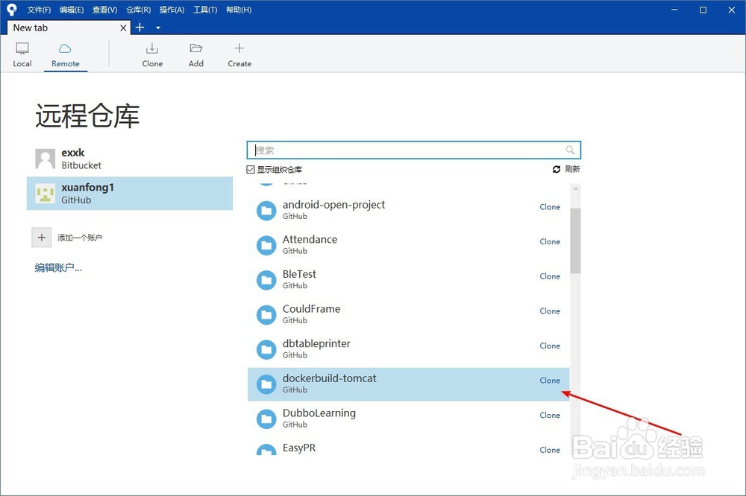Clone the DubboLearning repository
Screen dimensions: 746x496
coord(550,415)
